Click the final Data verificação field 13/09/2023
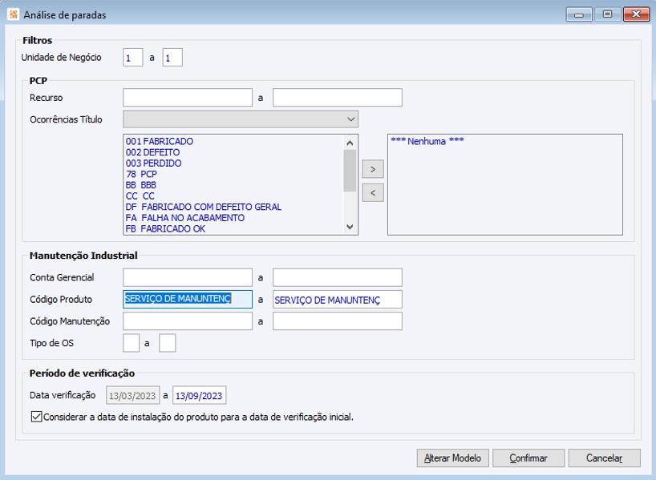Viewport: 656px width, 480px height. (199, 395)
